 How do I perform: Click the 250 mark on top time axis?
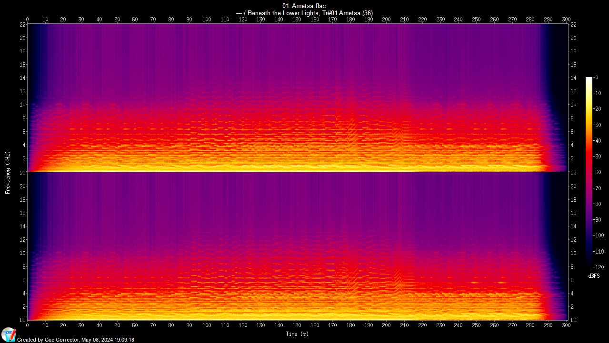pos(476,20)
